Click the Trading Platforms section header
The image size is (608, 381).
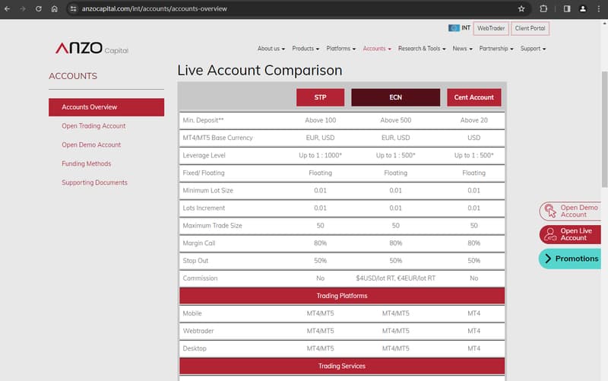342,296
